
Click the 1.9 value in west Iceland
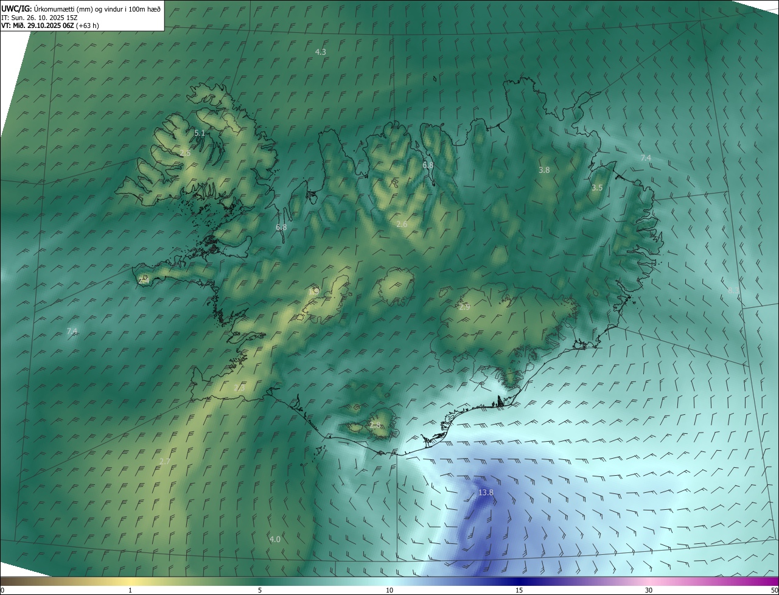click(314, 291)
